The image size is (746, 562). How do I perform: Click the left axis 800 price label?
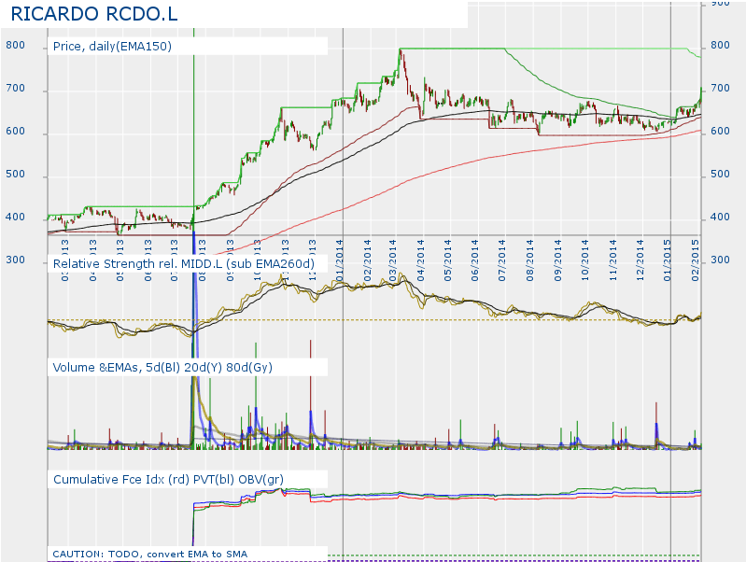point(15,45)
